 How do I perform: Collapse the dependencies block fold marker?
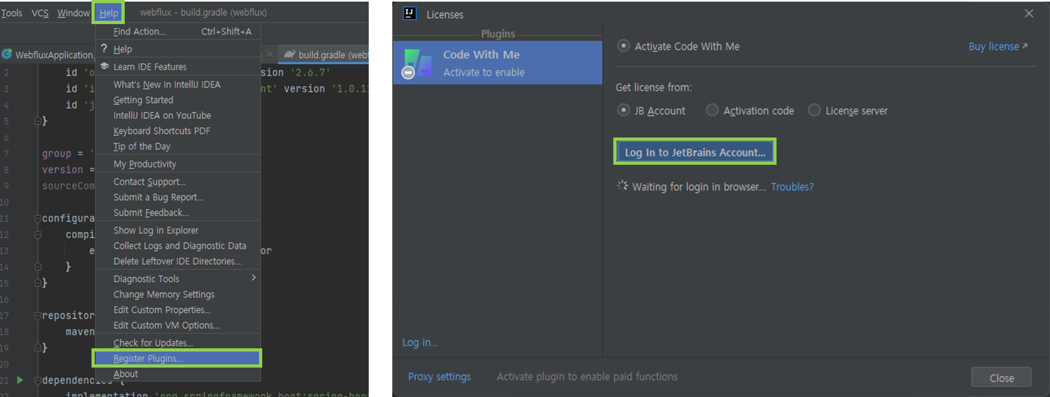tap(38, 380)
